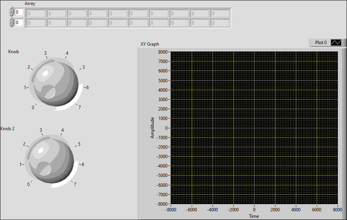Decrement the Array's upper index control
The image size is (347, 220).
(11, 14)
